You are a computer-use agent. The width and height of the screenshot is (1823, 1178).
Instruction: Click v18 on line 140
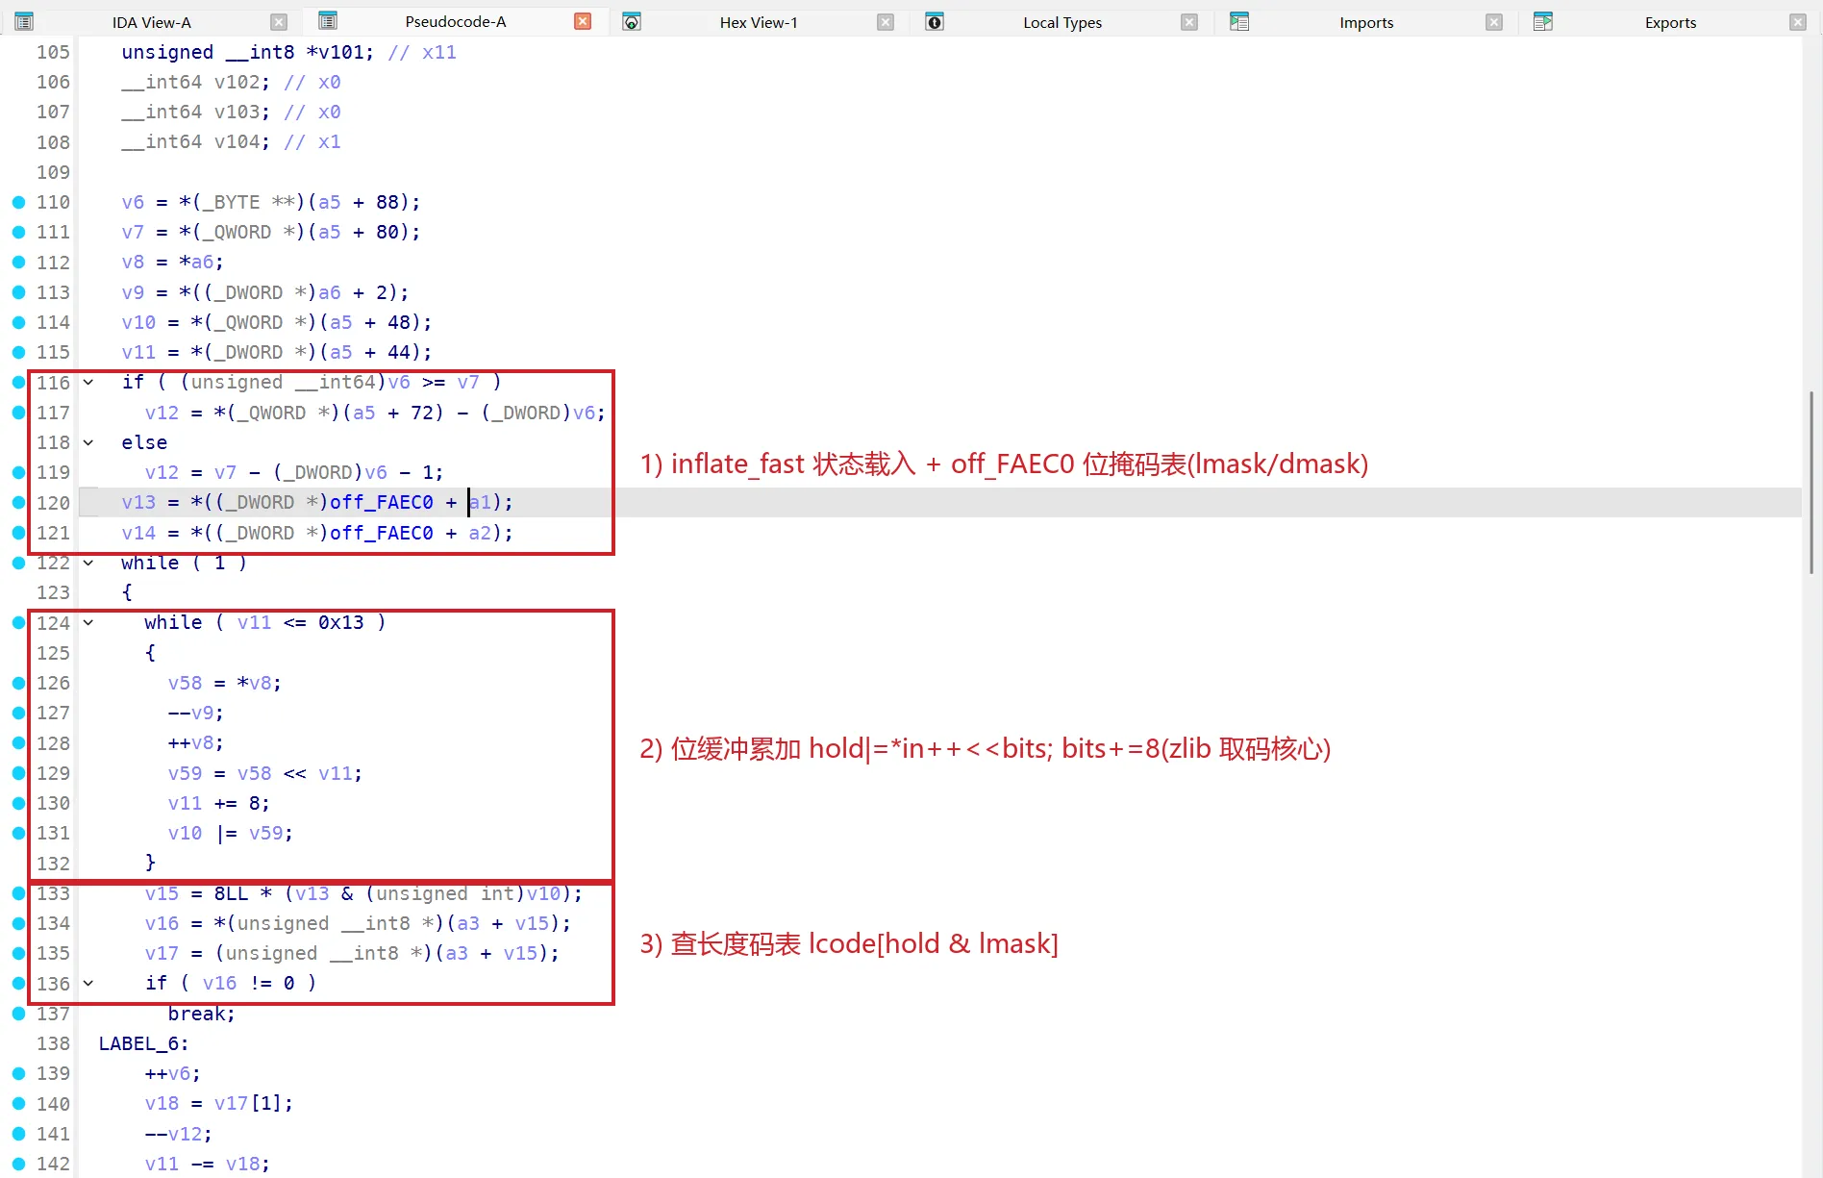[x=162, y=1103]
